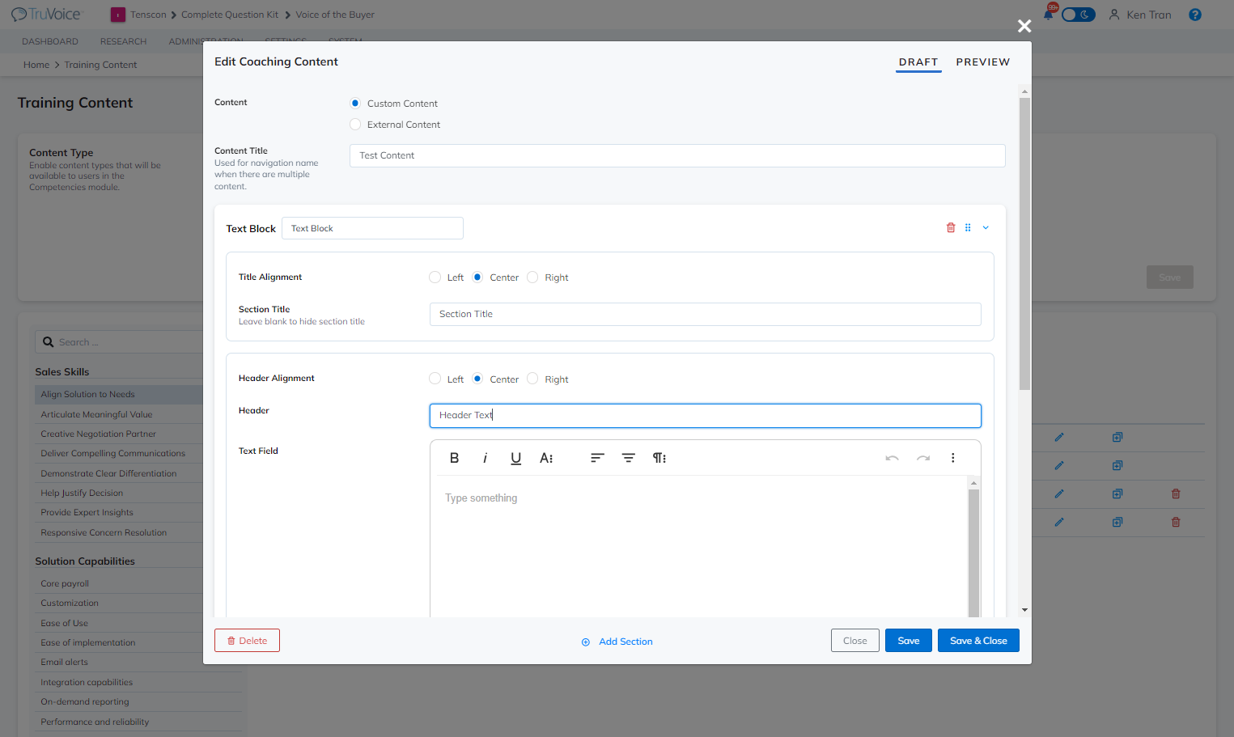Apply underline formatting in text editor
The width and height of the screenshot is (1234, 737).
[515, 458]
